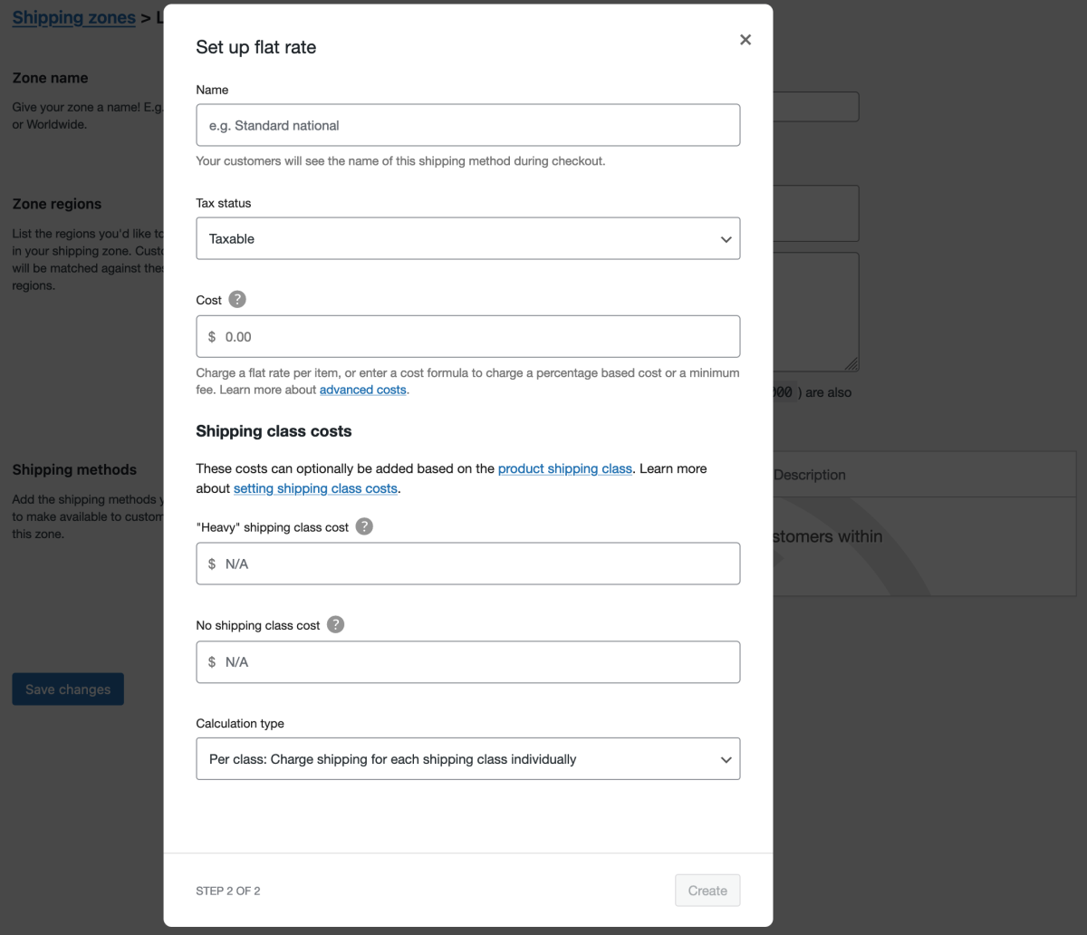The width and height of the screenshot is (1087, 935).
Task: Visit the "setting shipping class costs" link
Action: click(314, 487)
